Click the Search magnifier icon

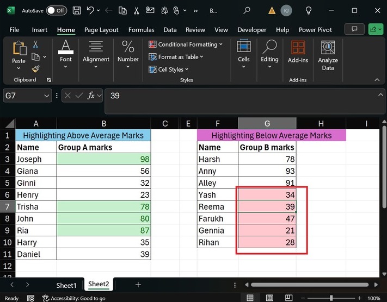tap(247, 10)
